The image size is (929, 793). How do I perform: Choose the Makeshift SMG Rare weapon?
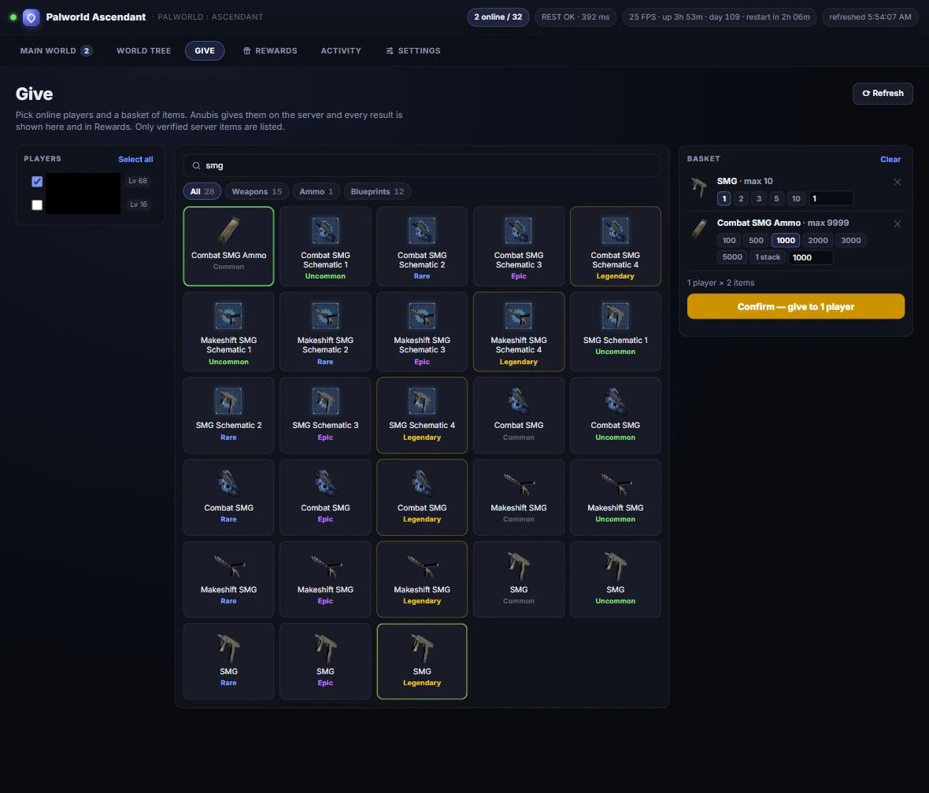[x=228, y=579]
